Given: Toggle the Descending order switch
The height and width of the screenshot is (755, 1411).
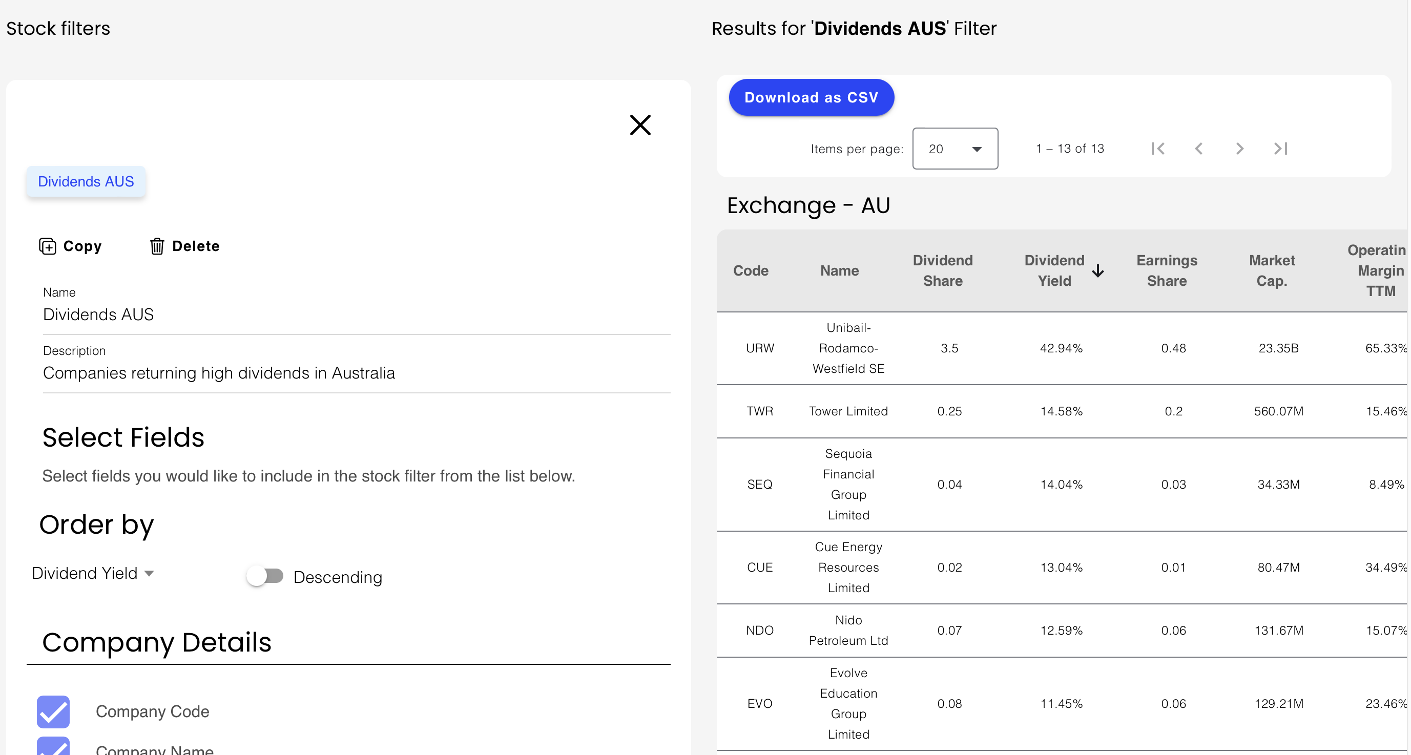Looking at the screenshot, I should (265, 576).
